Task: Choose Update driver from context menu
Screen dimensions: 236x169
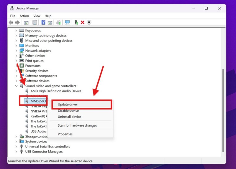Action: pos(68,105)
